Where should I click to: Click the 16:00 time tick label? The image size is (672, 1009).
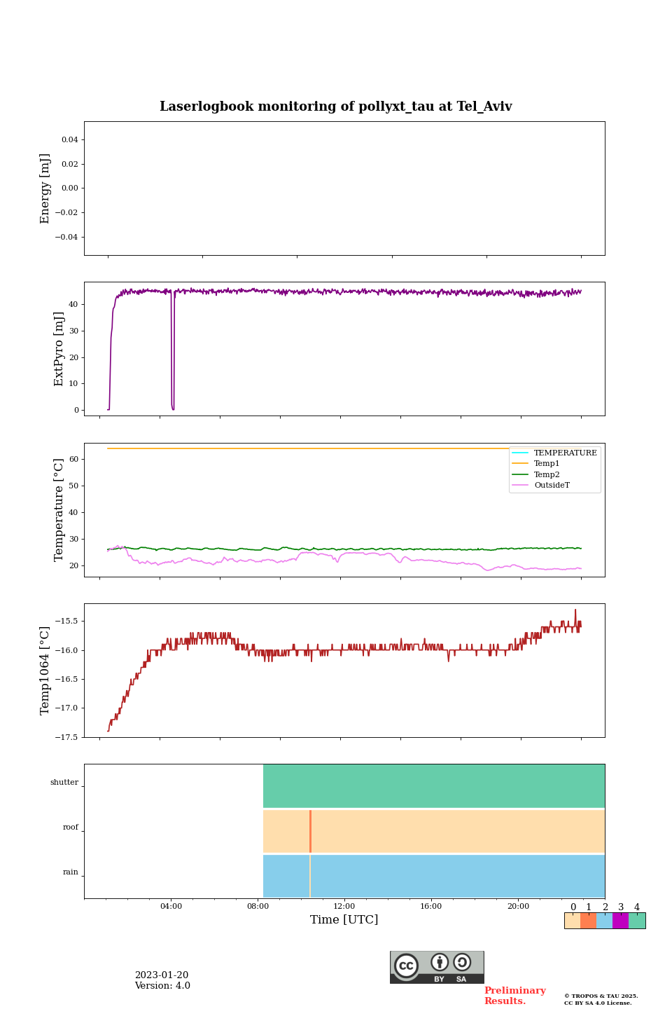pyautogui.click(x=431, y=906)
